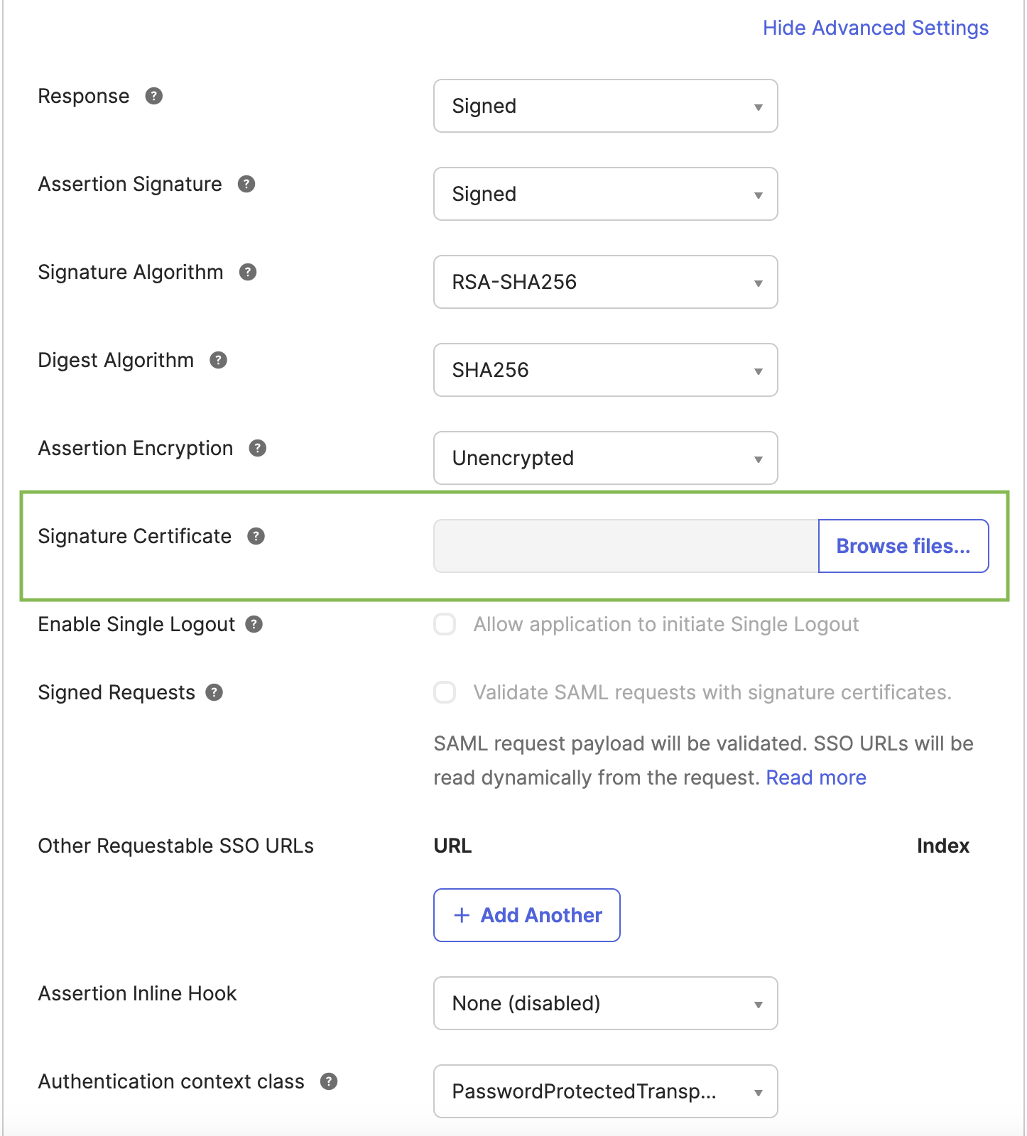Change the Digest Algorithm dropdown
This screenshot has height=1136, width=1027.
click(604, 370)
